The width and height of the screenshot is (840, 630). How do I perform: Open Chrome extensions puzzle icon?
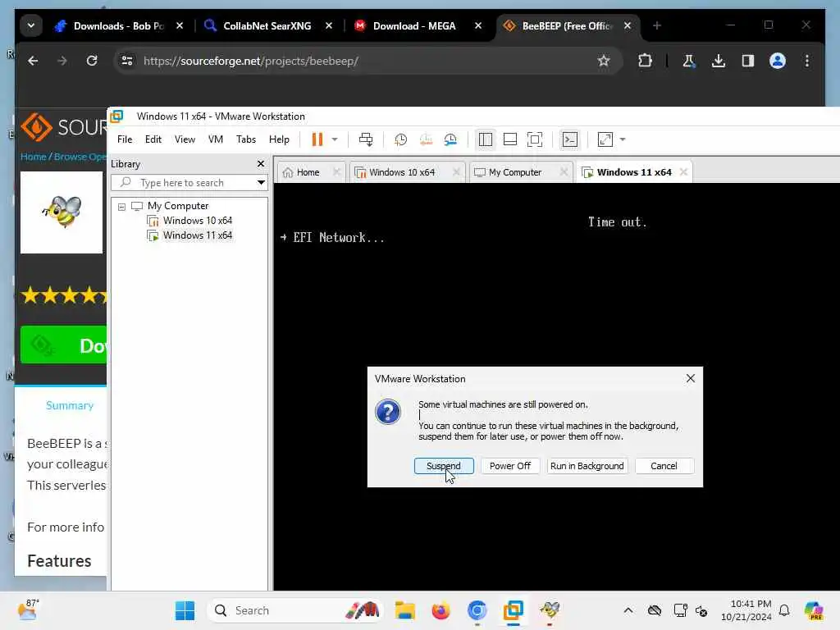[x=645, y=61]
